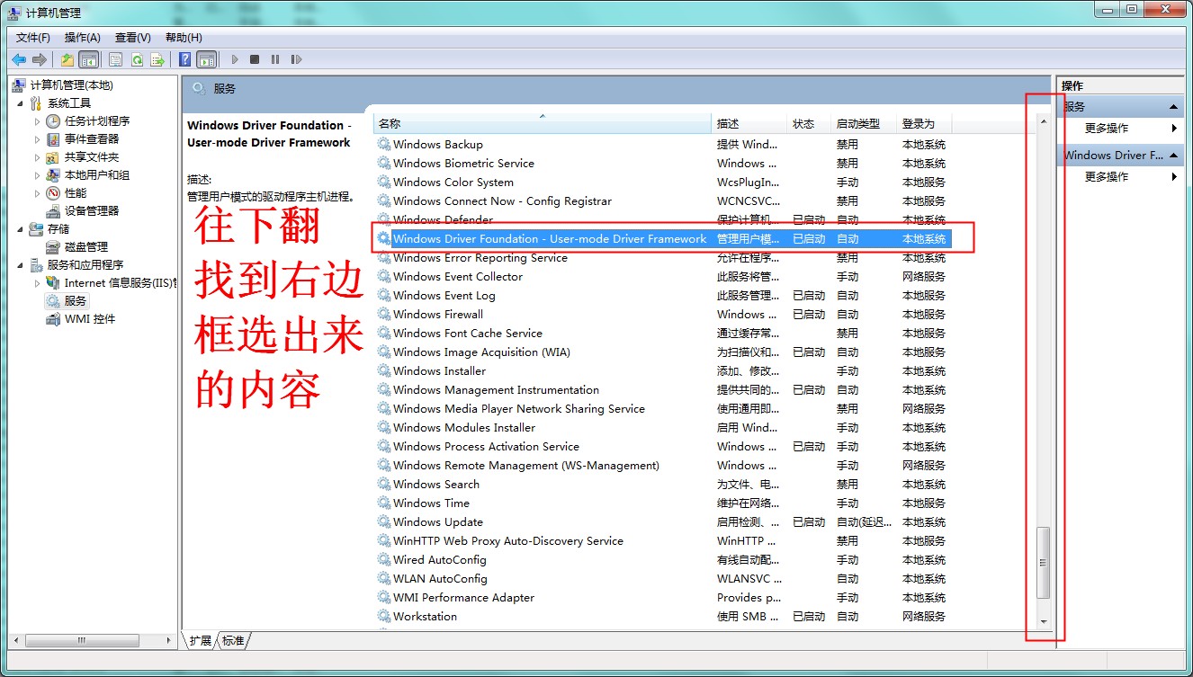Select WMI Performance Adapter service name

point(463,597)
